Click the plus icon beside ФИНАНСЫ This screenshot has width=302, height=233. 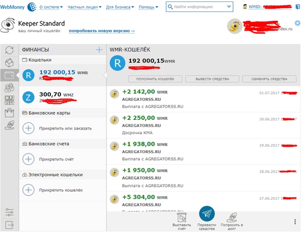point(99,49)
